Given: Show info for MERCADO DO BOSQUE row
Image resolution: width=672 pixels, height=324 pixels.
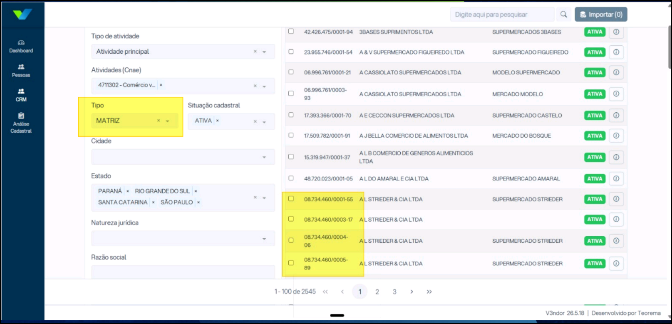Looking at the screenshot, I should pyautogui.click(x=616, y=136).
